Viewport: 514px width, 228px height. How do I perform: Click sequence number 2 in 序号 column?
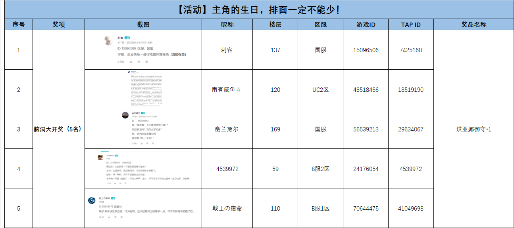19,89
